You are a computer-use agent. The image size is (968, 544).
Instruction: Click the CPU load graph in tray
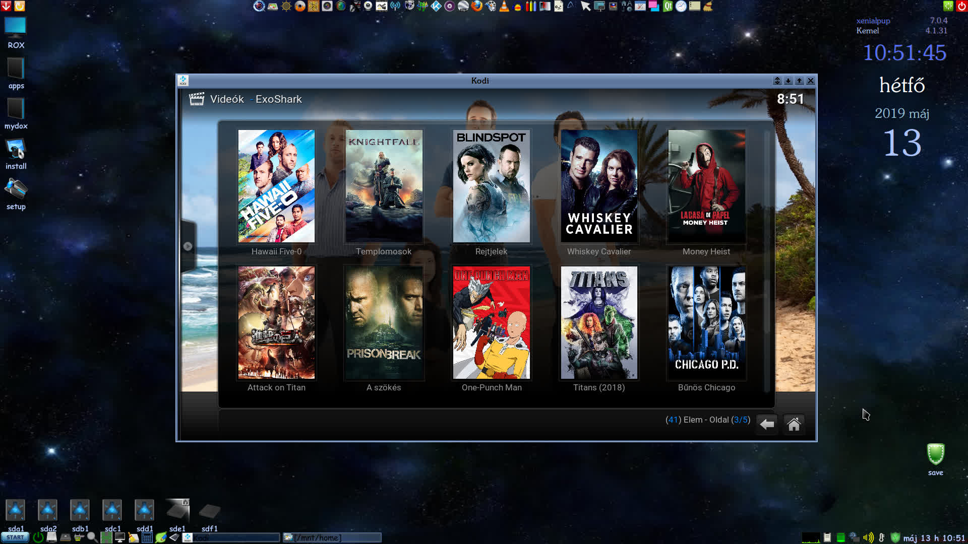pyautogui.click(x=811, y=537)
